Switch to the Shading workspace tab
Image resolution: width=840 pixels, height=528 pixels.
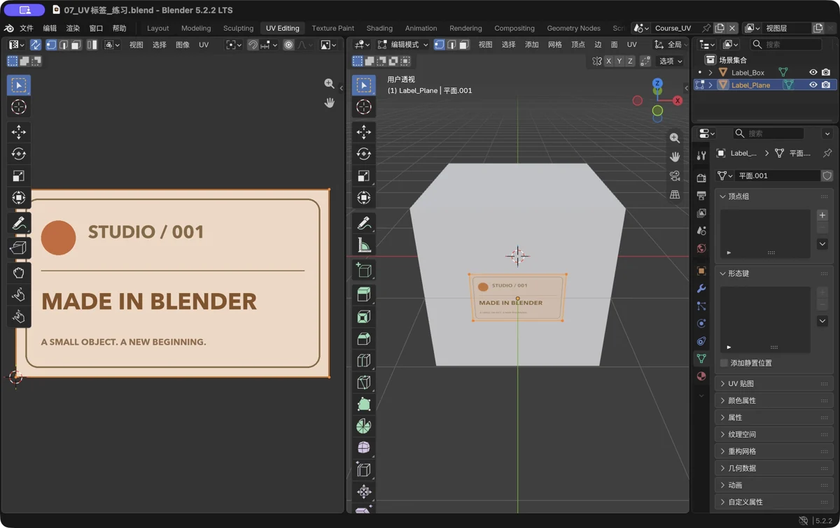(x=379, y=29)
